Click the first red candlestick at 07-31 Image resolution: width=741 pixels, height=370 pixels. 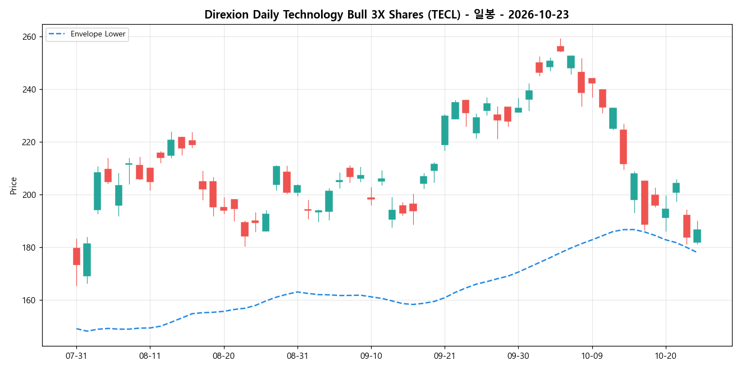(x=76, y=256)
